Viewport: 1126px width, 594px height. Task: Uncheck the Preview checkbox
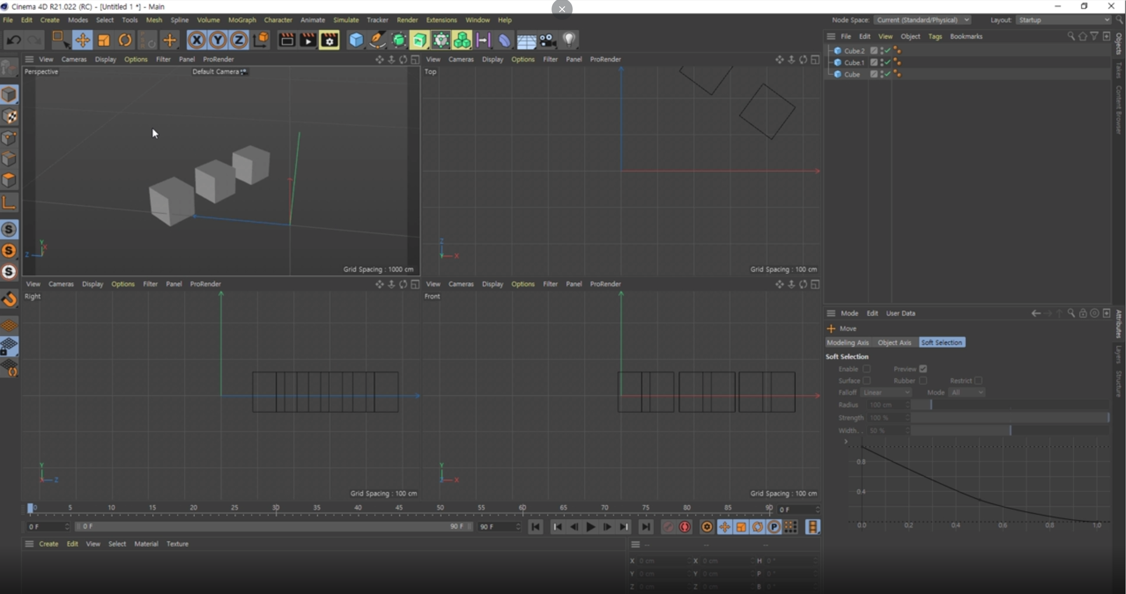(x=923, y=369)
